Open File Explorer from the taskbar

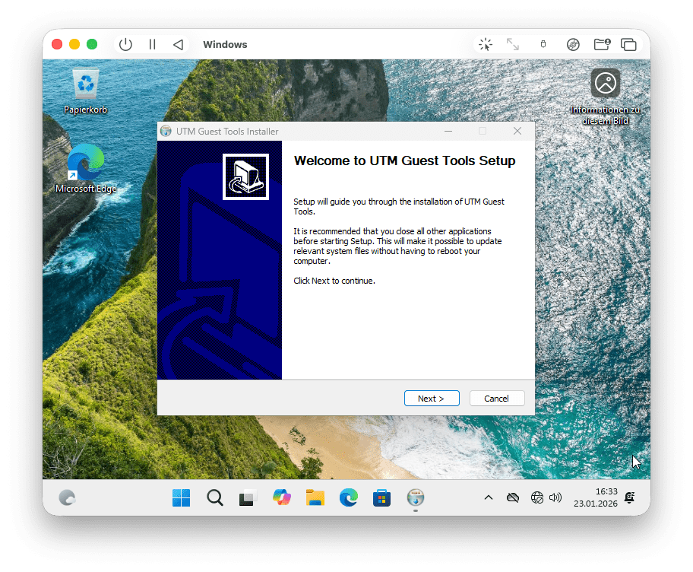pyautogui.click(x=315, y=498)
